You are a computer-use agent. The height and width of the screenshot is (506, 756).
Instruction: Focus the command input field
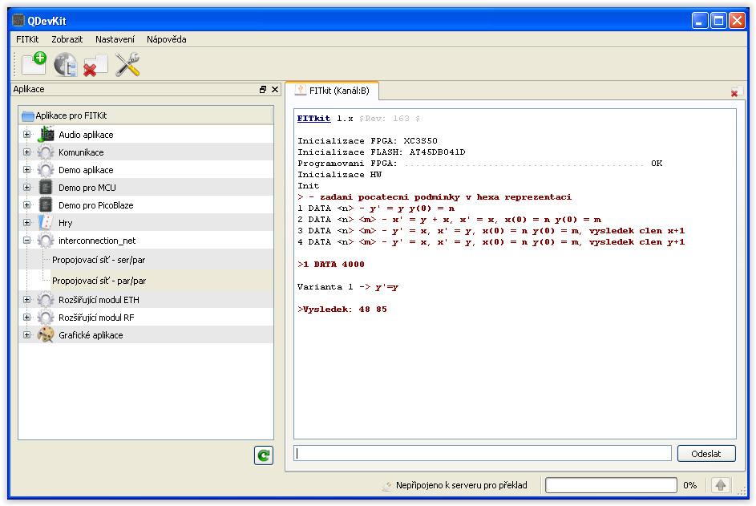tap(483, 453)
